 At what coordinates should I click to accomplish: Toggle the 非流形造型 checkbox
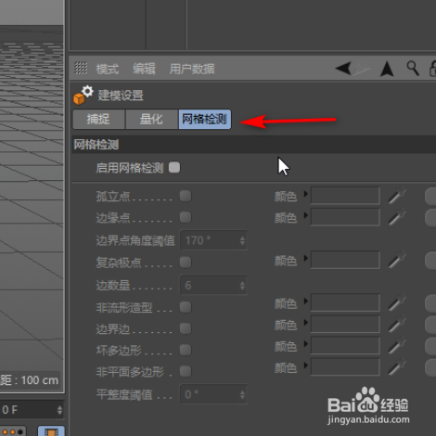tap(186, 307)
